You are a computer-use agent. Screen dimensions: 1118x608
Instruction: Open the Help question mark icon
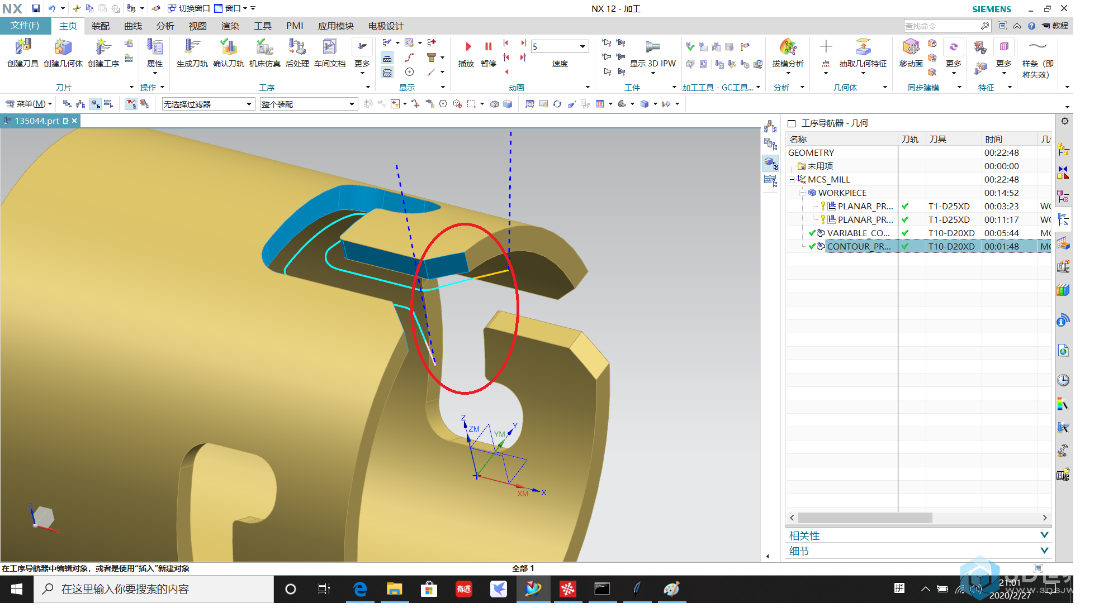[x=1031, y=26]
